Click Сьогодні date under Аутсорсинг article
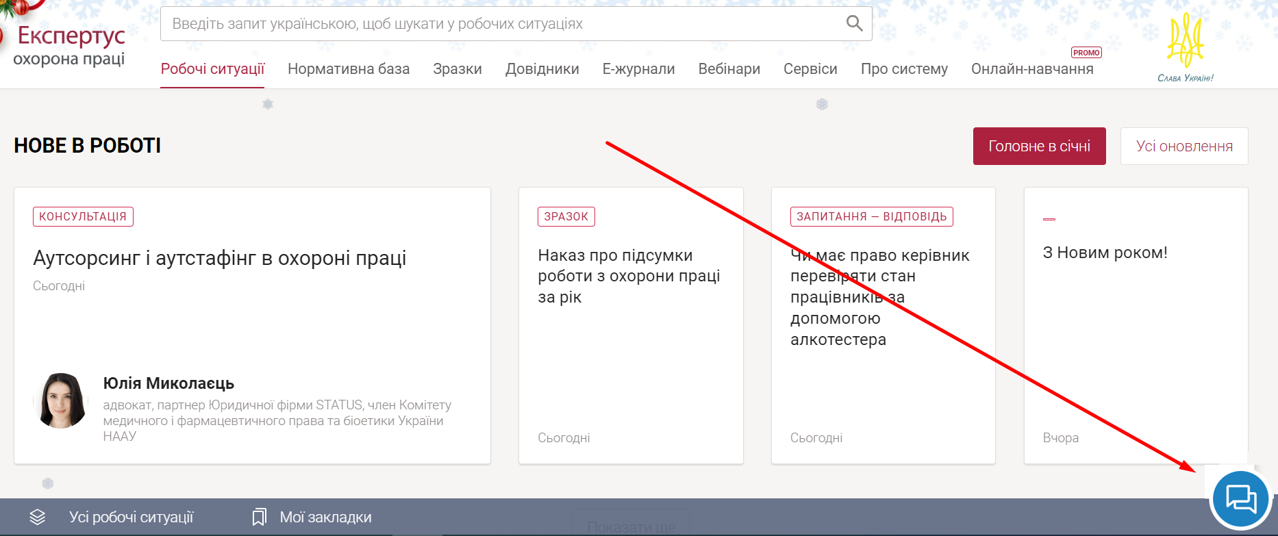Viewport: 1278px width, 536px height. point(59,286)
